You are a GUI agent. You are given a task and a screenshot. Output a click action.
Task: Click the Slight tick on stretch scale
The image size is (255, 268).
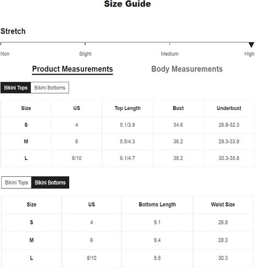(x=85, y=43)
